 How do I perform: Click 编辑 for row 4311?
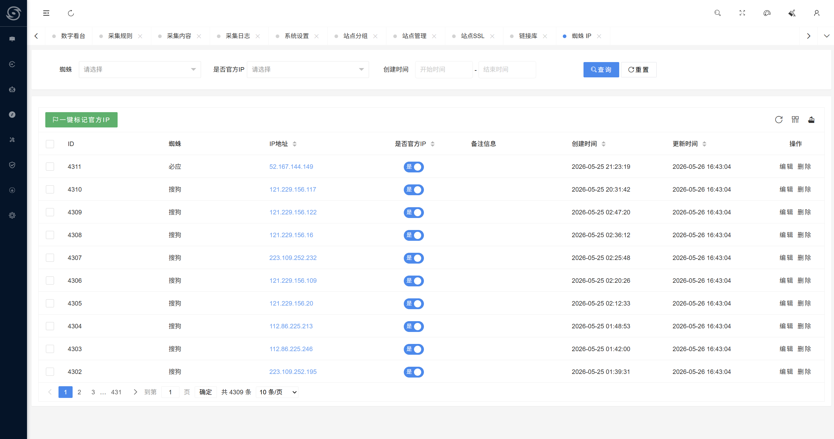click(x=786, y=167)
